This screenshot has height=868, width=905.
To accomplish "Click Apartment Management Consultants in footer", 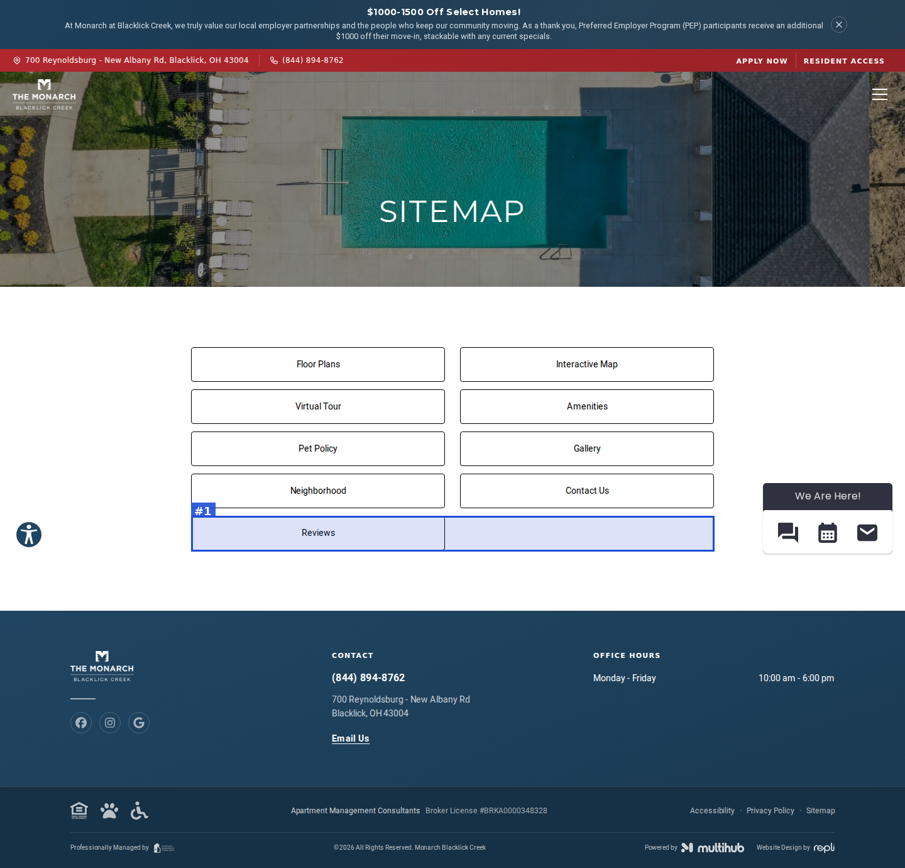I will tap(355, 811).
